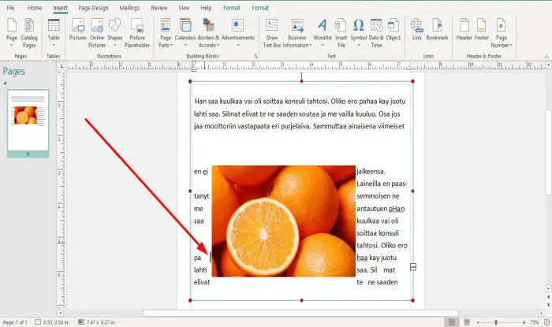552x327 pixels.
Task: Insert a hyperlink with Link
Action: (417, 29)
